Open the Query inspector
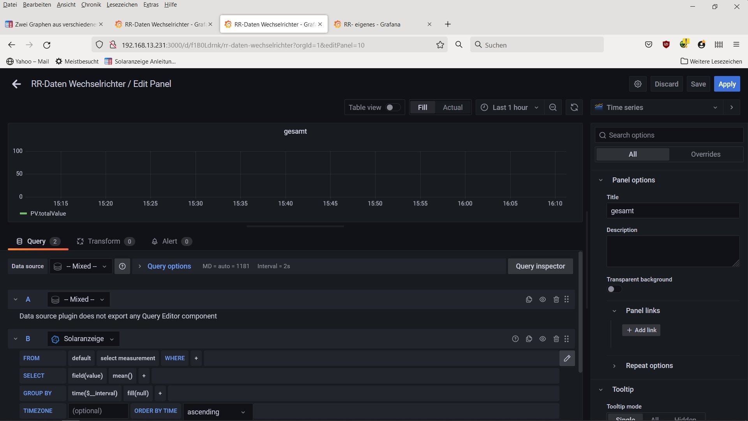 pos(540,266)
